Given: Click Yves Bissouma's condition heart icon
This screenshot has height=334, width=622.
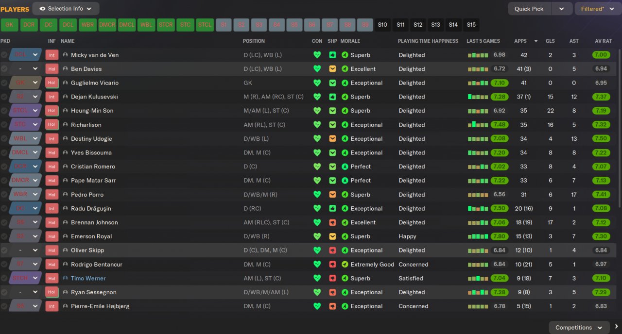Looking at the screenshot, I should click(x=317, y=152).
